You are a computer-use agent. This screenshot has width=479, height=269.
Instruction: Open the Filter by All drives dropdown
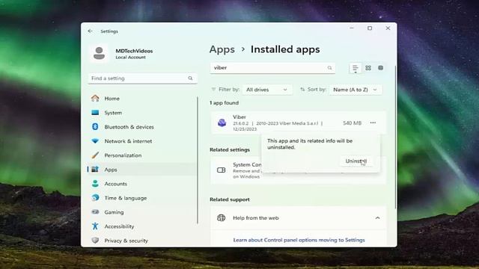[x=266, y=90]
